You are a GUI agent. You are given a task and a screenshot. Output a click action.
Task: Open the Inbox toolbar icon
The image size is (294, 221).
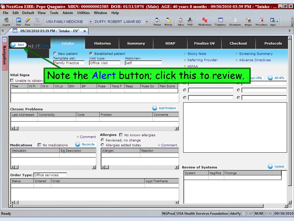point(181,21)
